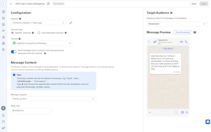Screen dimensions: 211x132
Task: Open help icon next to Test Broadcast
Action: click(195, 32)
